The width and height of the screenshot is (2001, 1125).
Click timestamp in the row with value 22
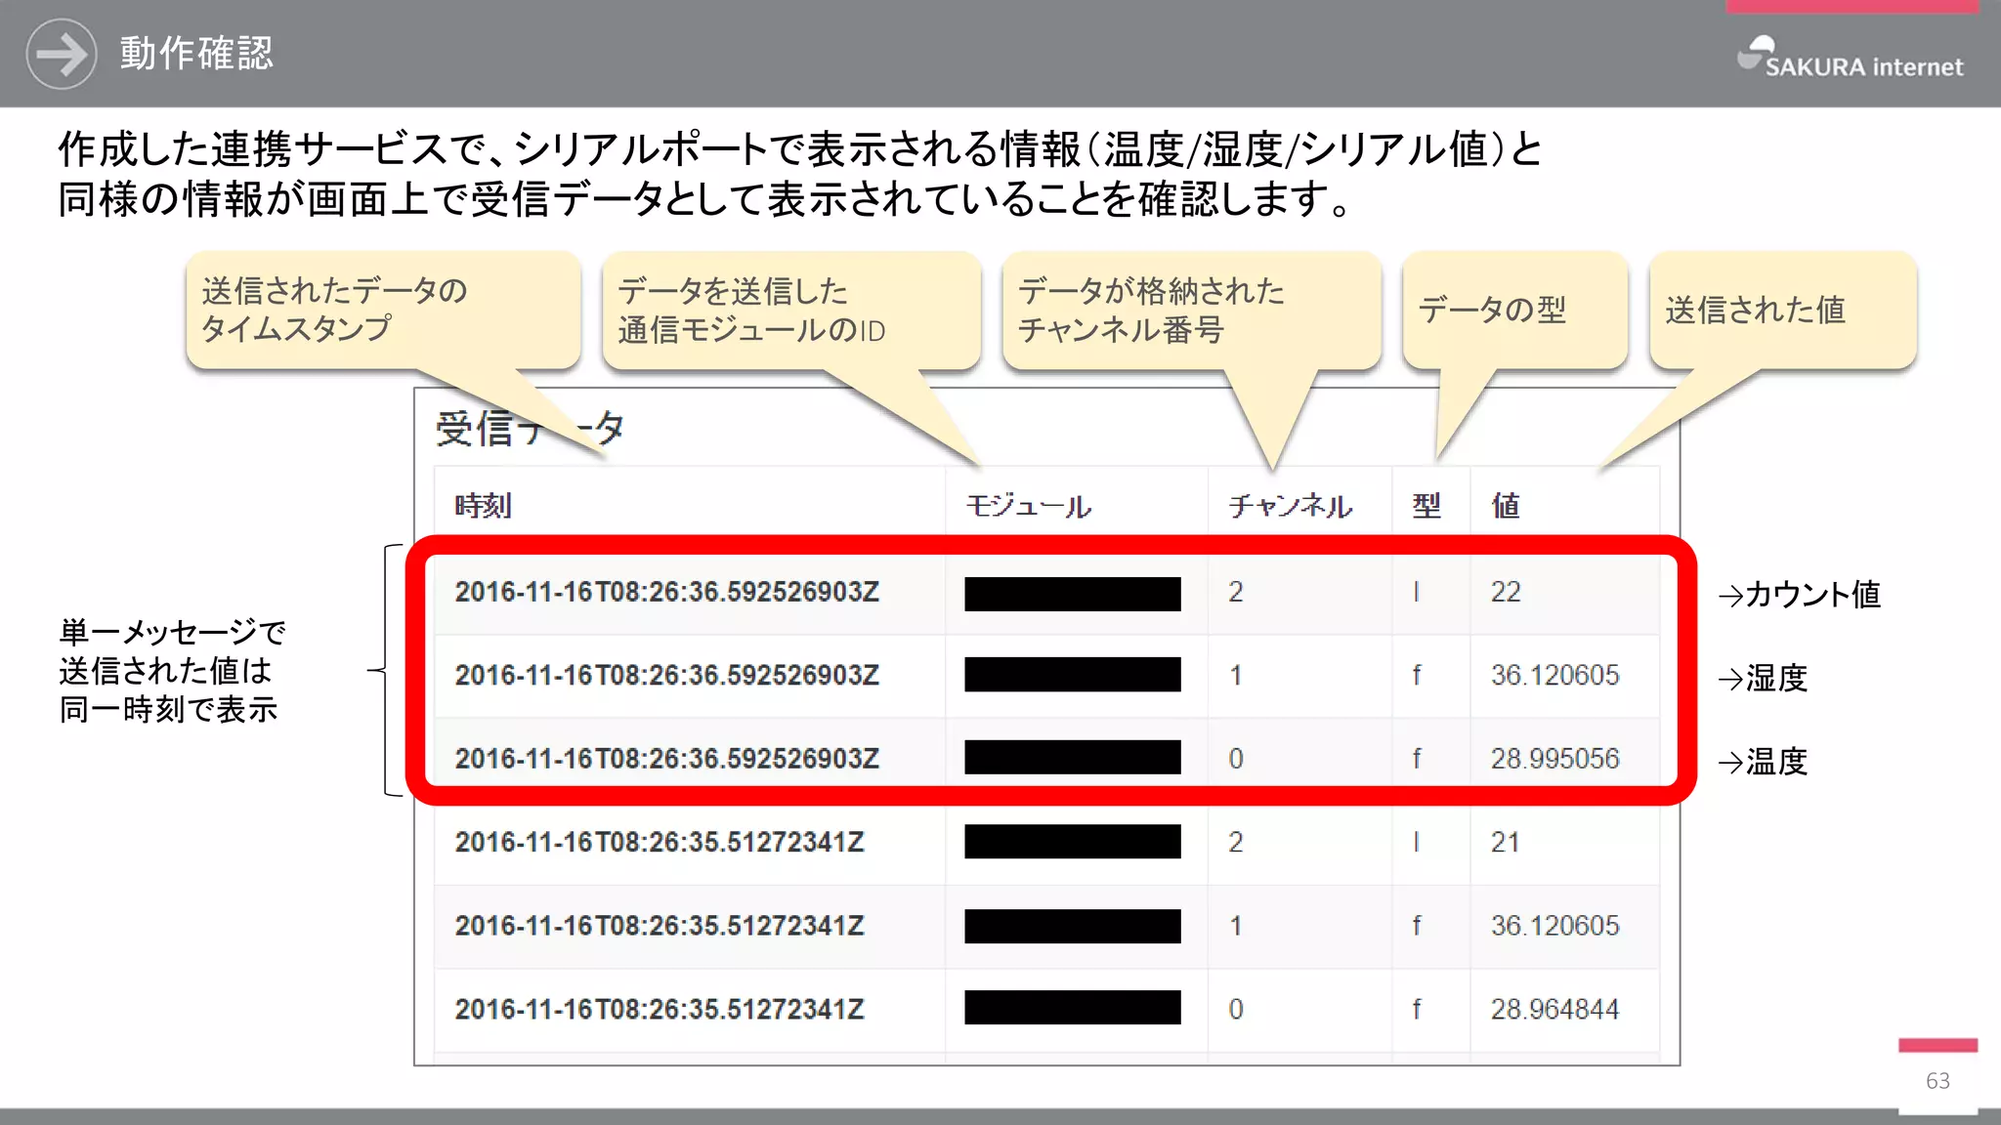[x=667, y=592]
